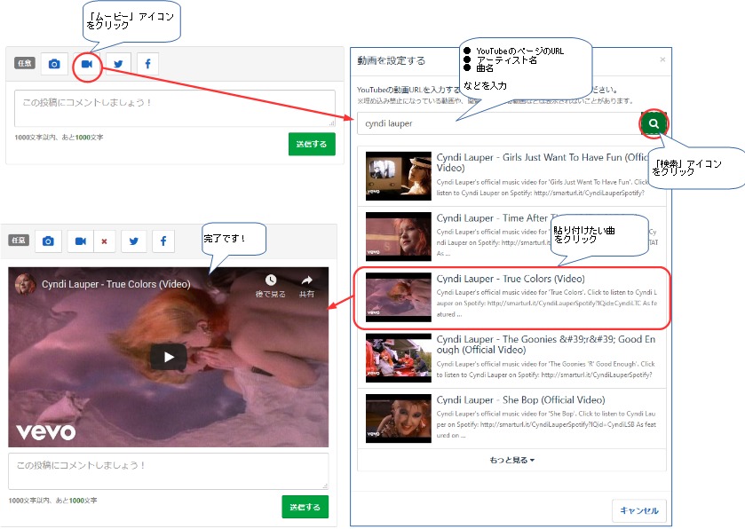Click title Cyndi Lauper - She Bop (Official Video)
The height and width of the screenshot is (529, 745).
[x=520, y=399]
